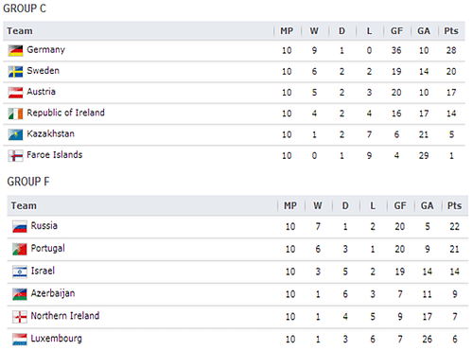Select the Republic of Ireland team name

tap(65, 113)
